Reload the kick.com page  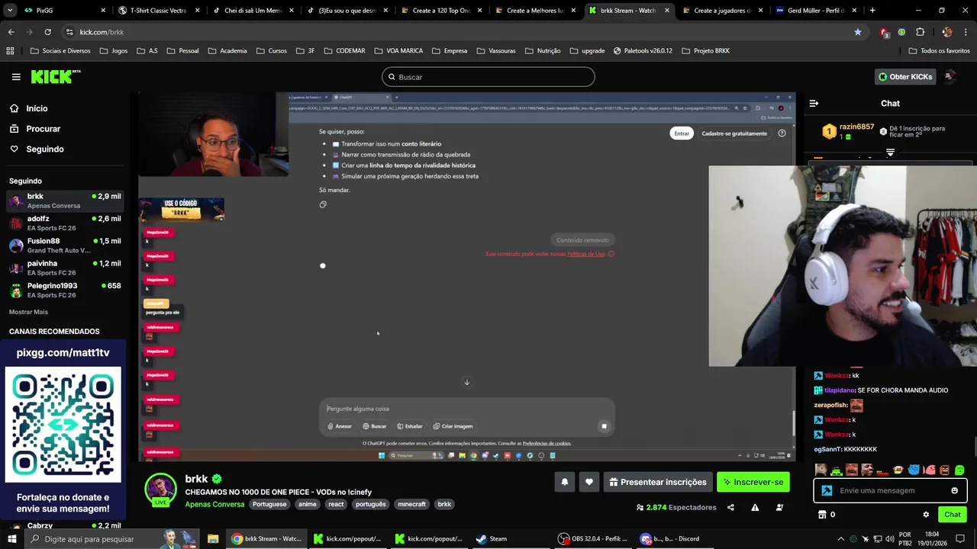(x=47, y=32)
